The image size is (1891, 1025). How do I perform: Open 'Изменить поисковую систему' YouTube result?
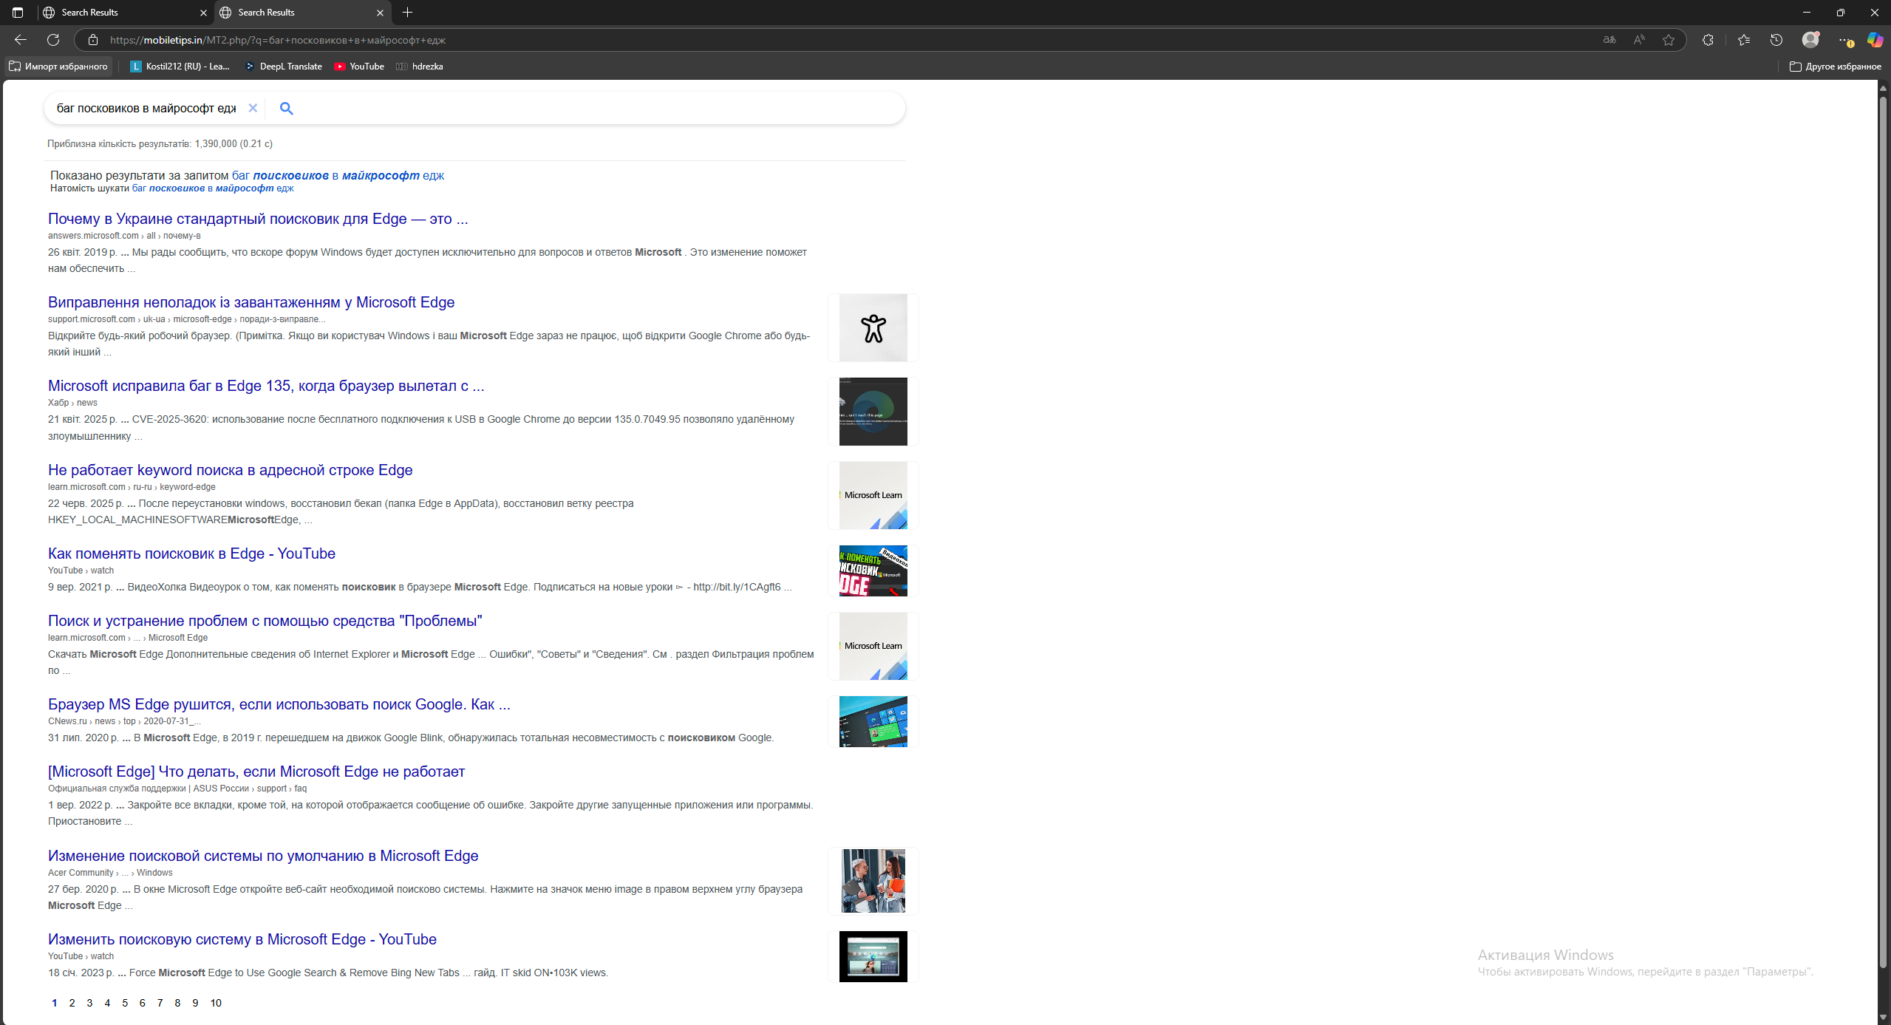242,939
